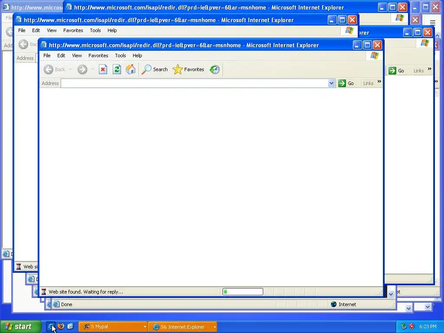Expand the 5 Mypal taskbar group arrow

click(145, 327)
